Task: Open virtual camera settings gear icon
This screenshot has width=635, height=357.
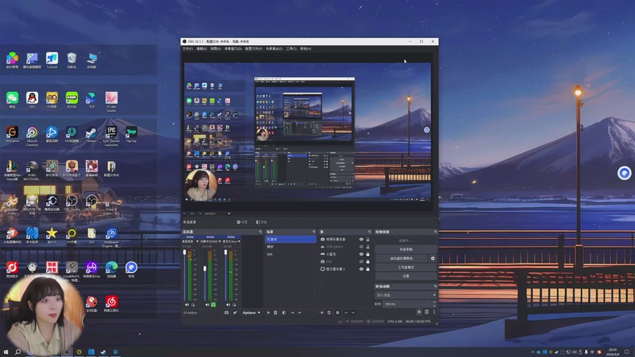Action: click(433, 259)
